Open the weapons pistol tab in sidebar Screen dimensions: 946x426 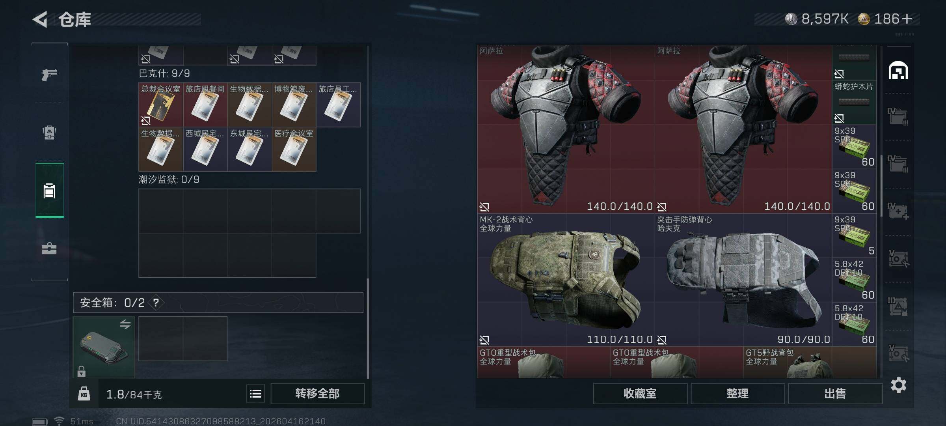pos(49,74)
